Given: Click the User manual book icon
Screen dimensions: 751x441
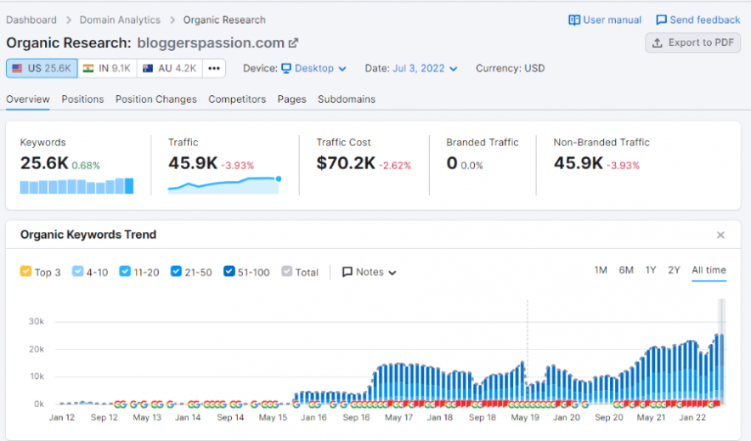Looking at the screenshot, I should pos(574,20).
